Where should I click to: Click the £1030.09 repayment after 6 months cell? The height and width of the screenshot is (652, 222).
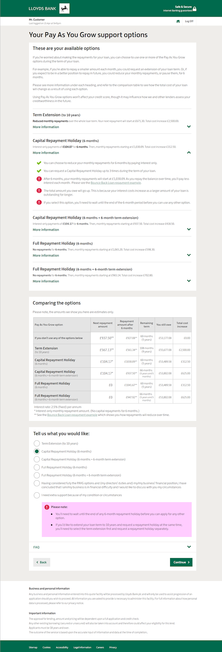tap(127, 362)
